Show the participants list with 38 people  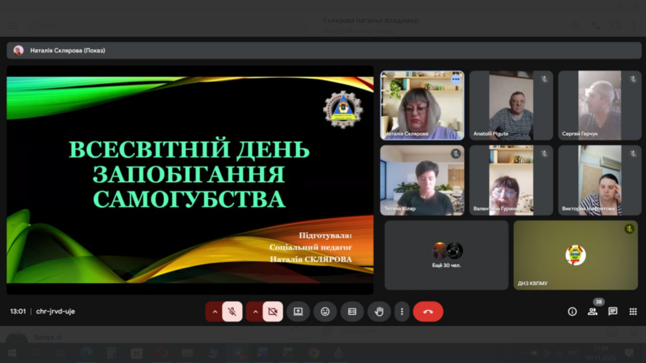[592, 311]
